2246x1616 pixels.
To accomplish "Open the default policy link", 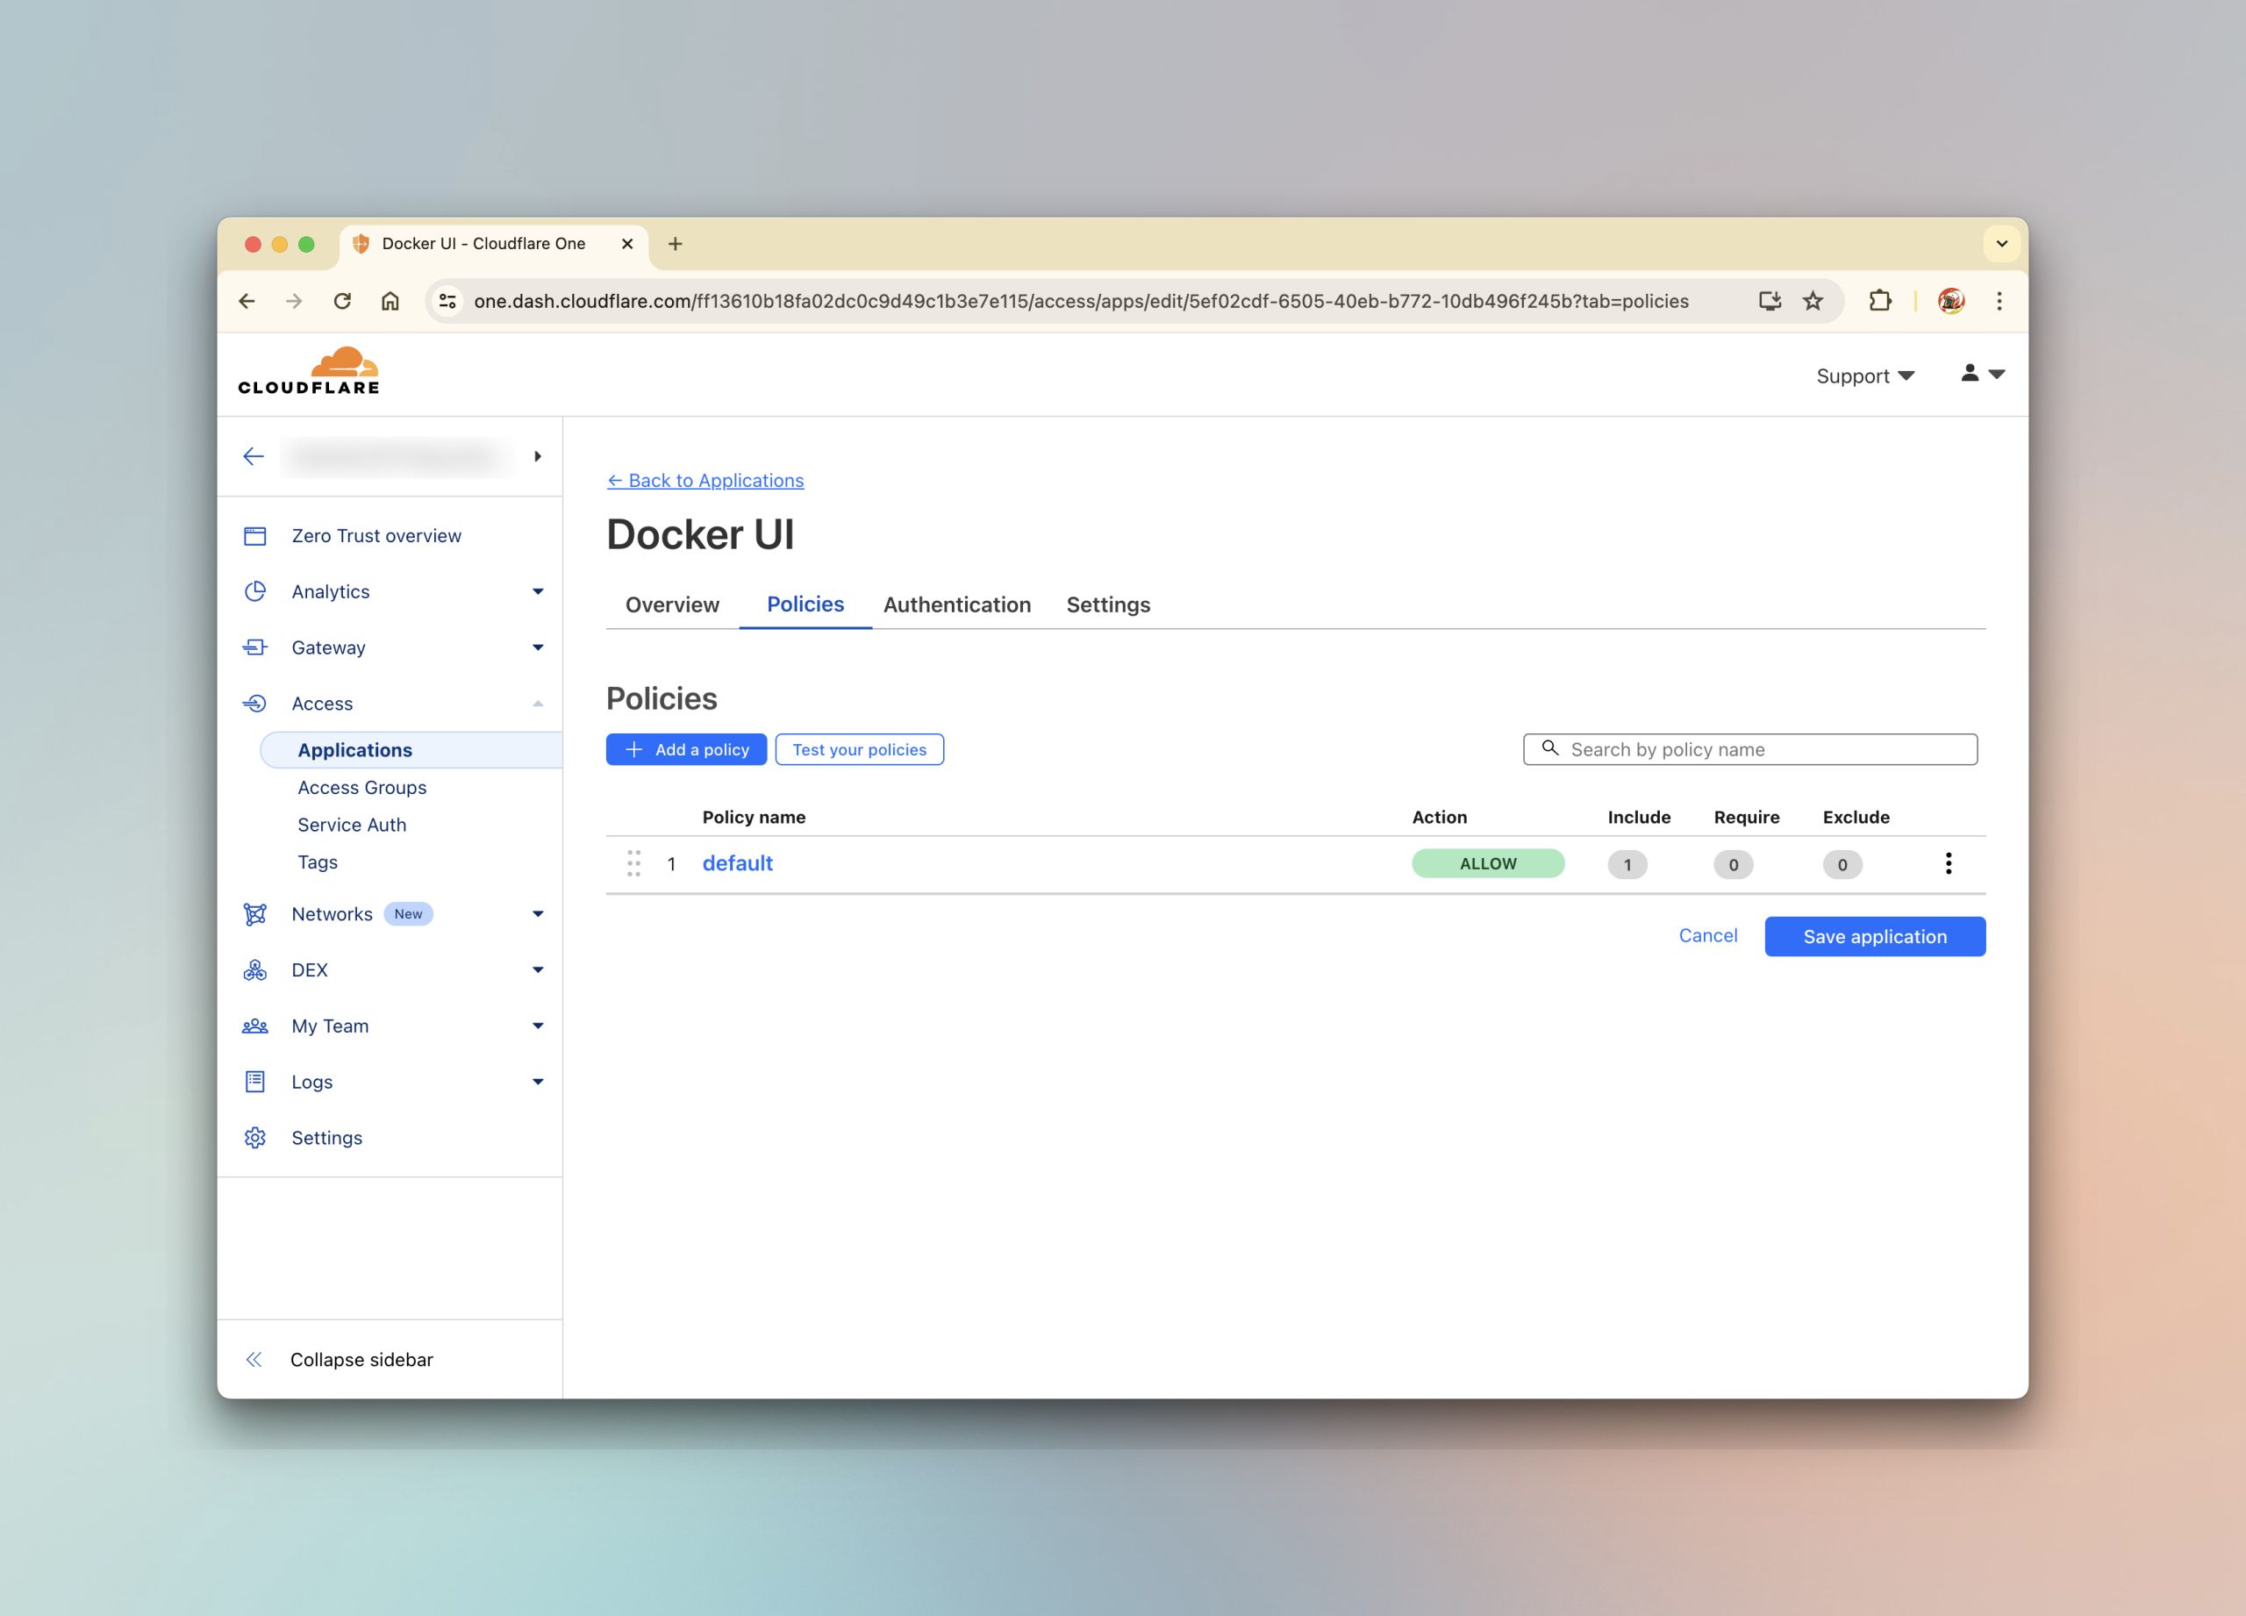I will pyautogui.click(x=738, y=863).
